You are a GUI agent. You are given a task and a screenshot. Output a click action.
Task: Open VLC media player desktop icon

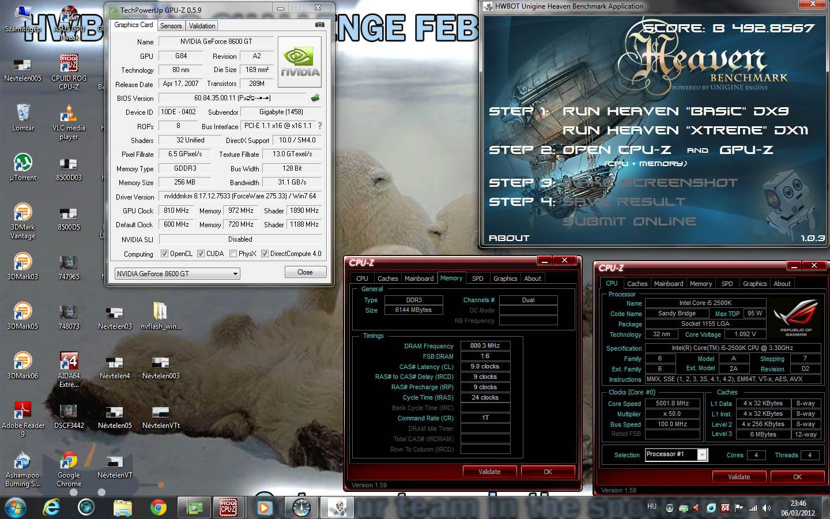69,122
